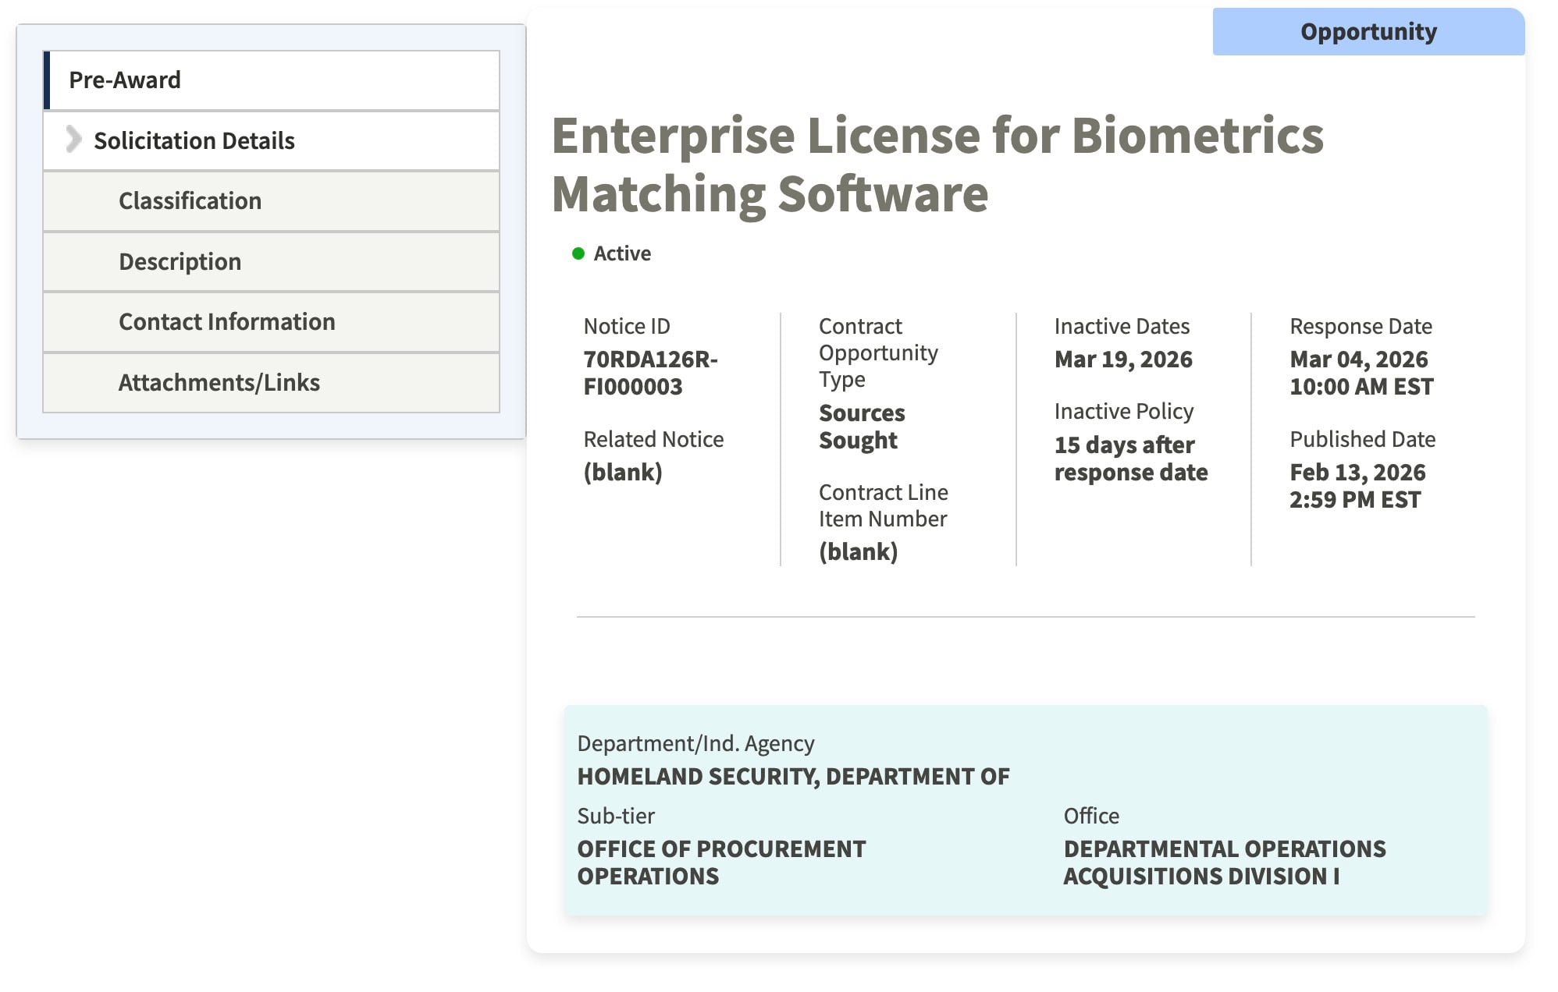Screen dimensions: 1558x992
Task: Click the Published Date value
Action: 1356,485
